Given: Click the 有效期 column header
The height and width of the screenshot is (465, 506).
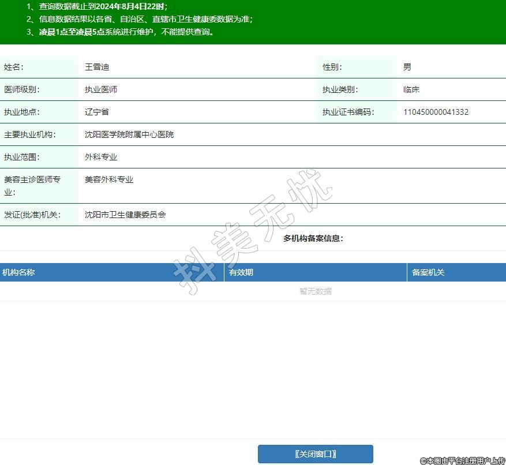Looking at the screenshot, I should [241, 272].
